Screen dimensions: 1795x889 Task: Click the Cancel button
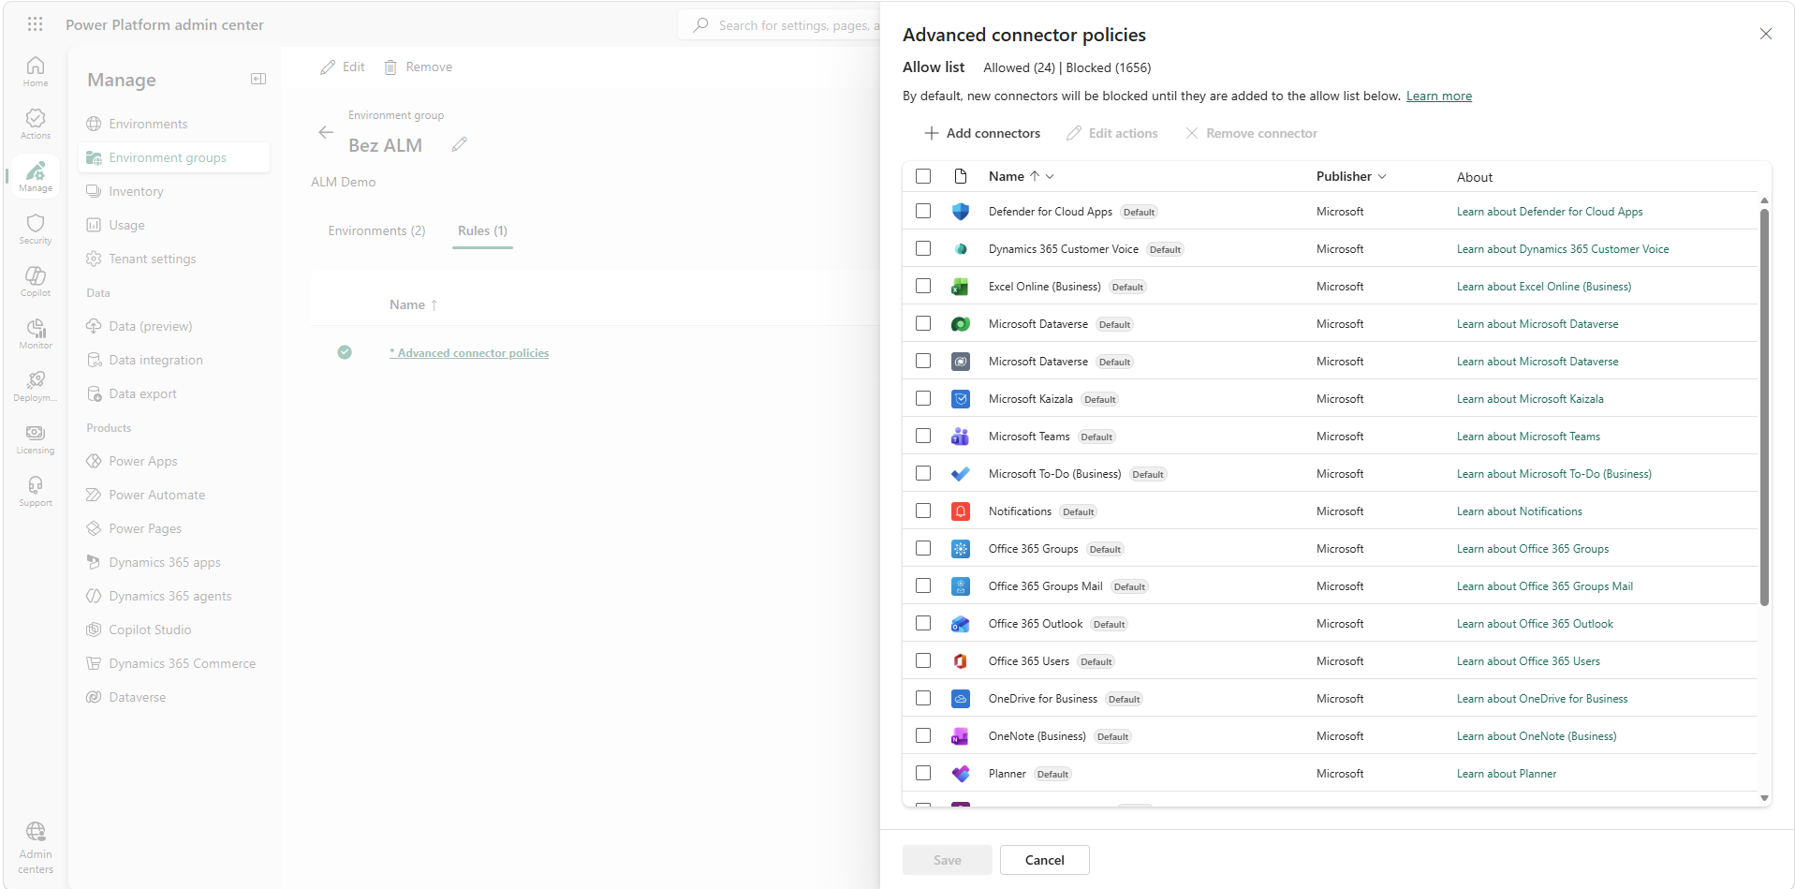[x=1044, y=860]
